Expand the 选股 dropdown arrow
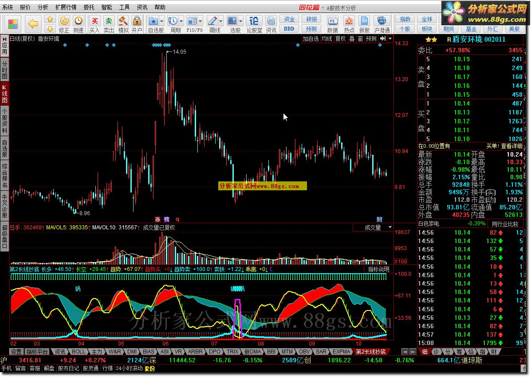 240,21
